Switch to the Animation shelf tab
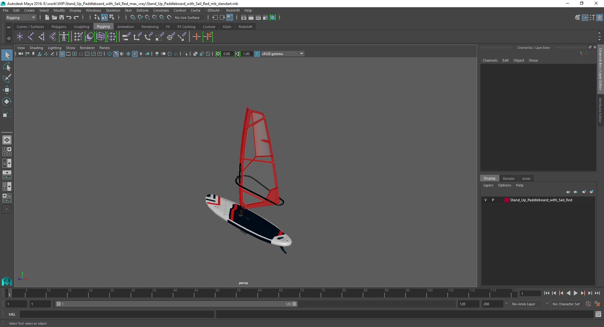The image size is (604, 327). 126,27
